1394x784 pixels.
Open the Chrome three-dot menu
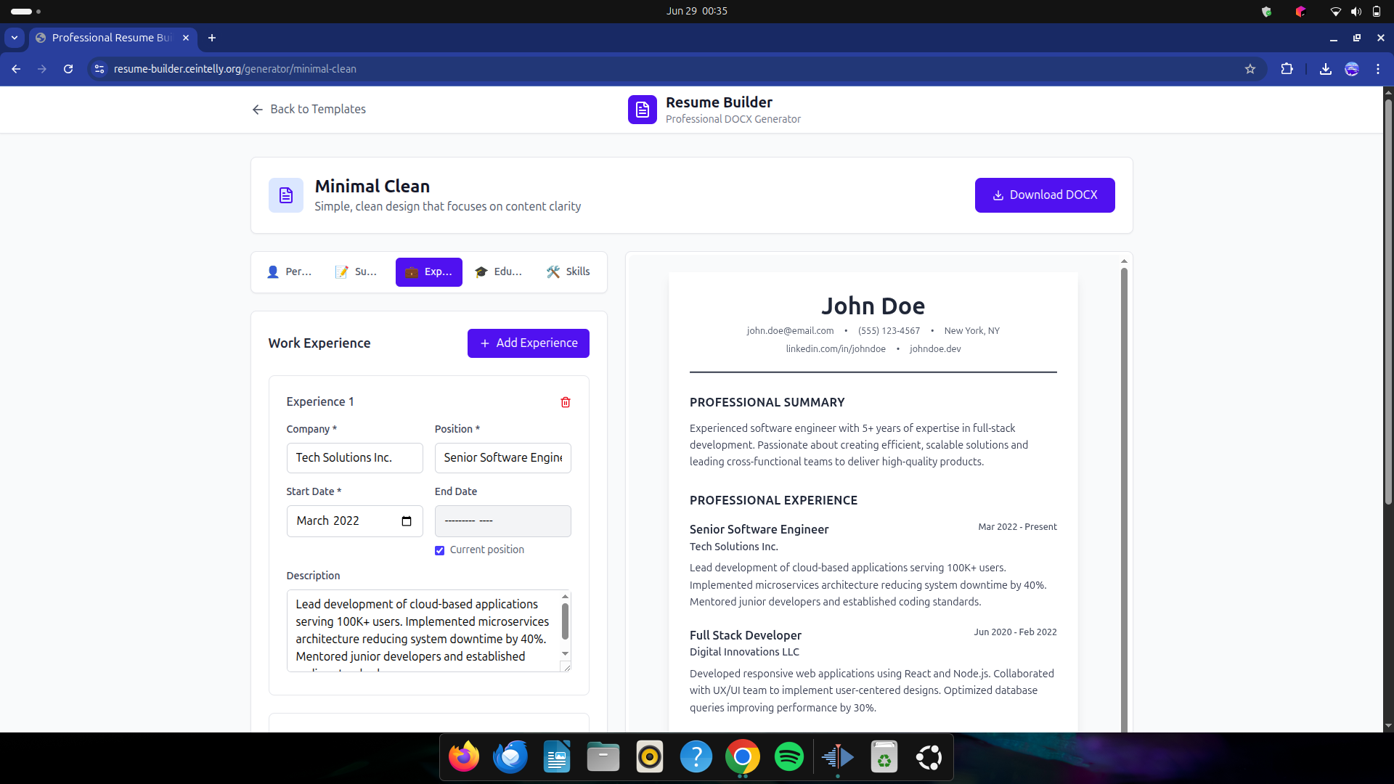[1377, 69]
